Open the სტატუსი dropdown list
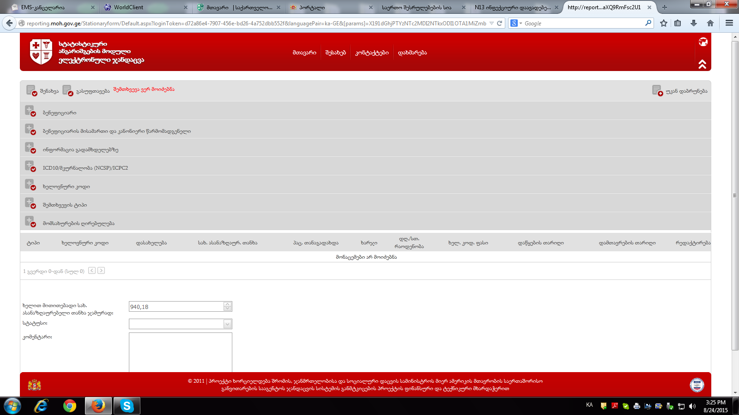This screenshot has height=415, width=739. click(227, 324)
